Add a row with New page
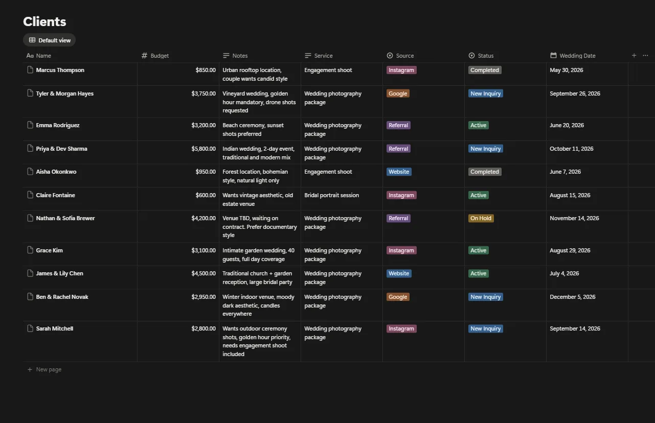Image resolution: width=655 pixels, height=423 pixels. click(x=44, y=369)
